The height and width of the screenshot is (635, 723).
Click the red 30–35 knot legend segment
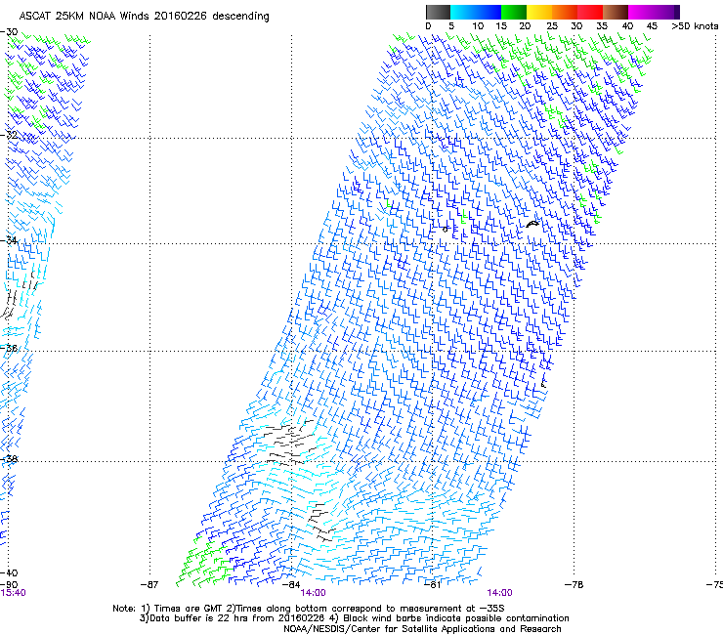(x=590, y=12)
